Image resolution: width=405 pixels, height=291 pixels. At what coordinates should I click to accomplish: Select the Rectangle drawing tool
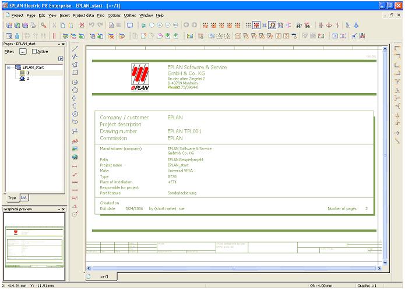click(75, 72)
